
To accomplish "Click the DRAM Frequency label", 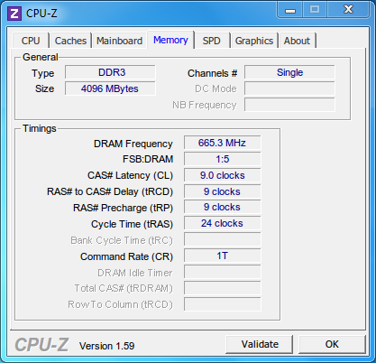I will point(133,144).
